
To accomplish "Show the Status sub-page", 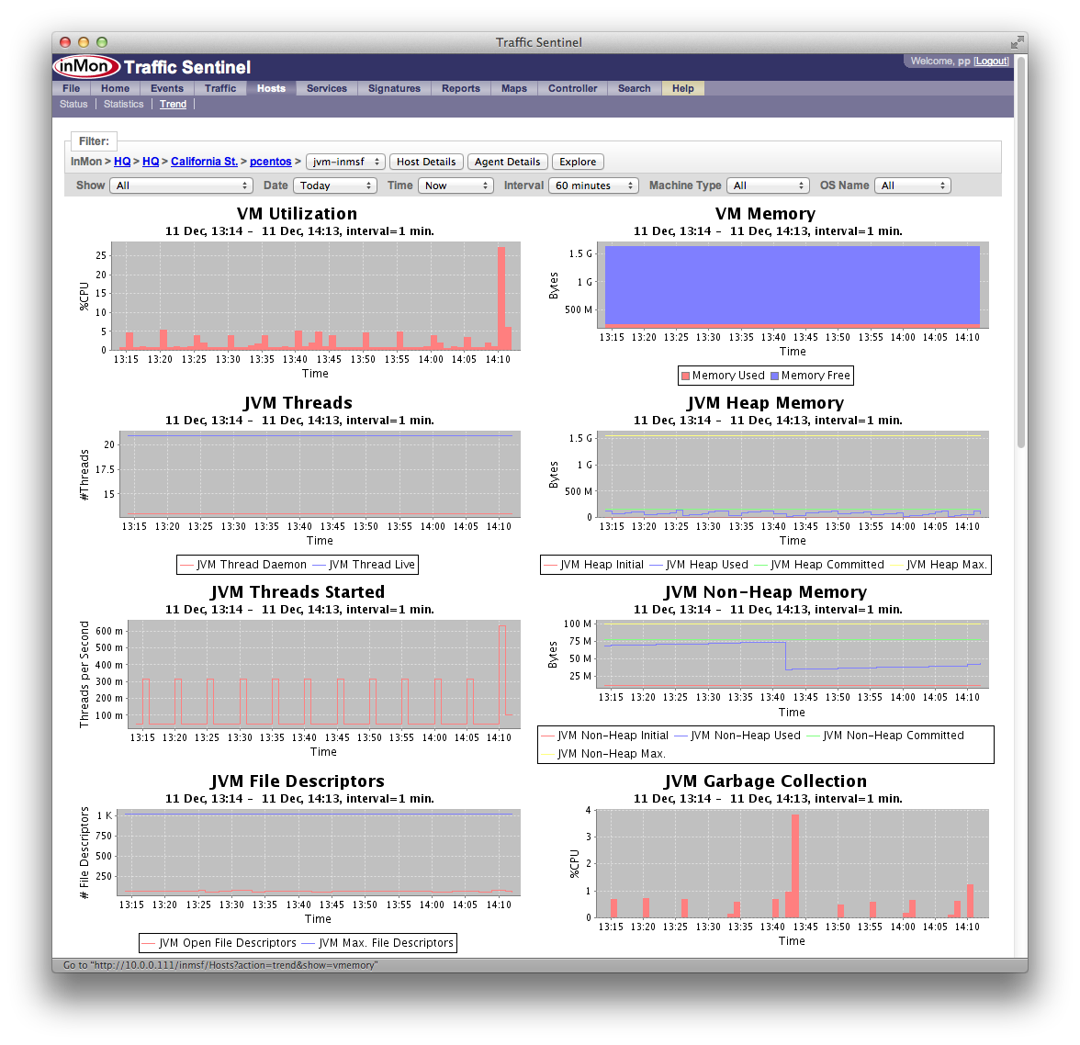I will [x=73, y=104].
